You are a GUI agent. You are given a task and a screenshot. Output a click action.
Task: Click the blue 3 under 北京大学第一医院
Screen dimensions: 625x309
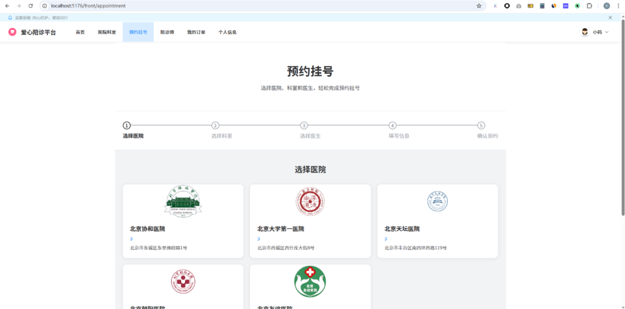(258, 239)
